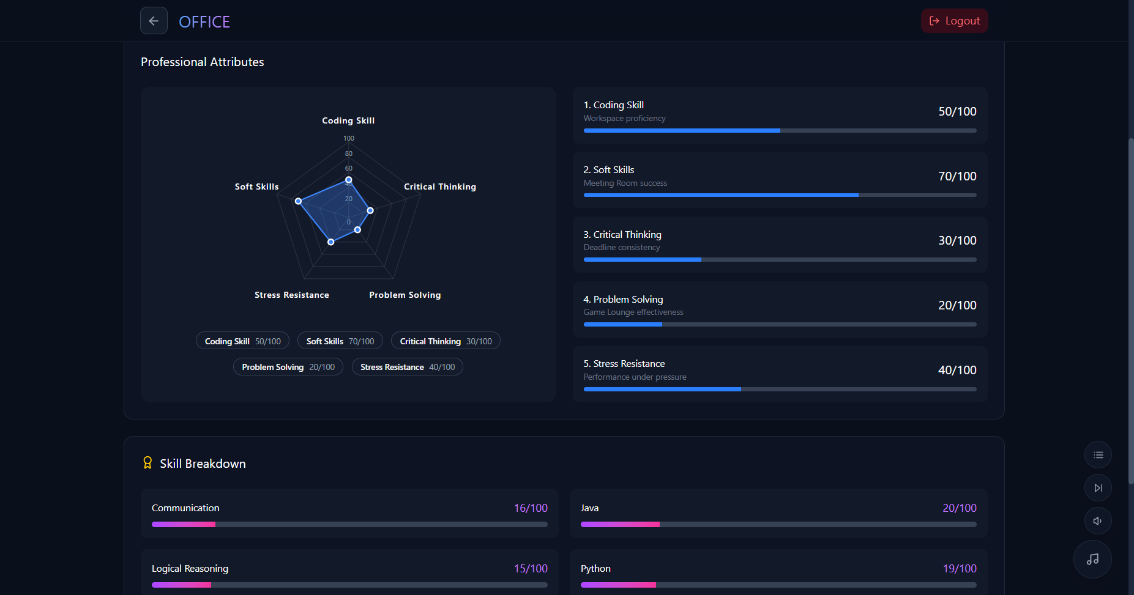Open the Soft Skills attribute card

pos(780,180)
